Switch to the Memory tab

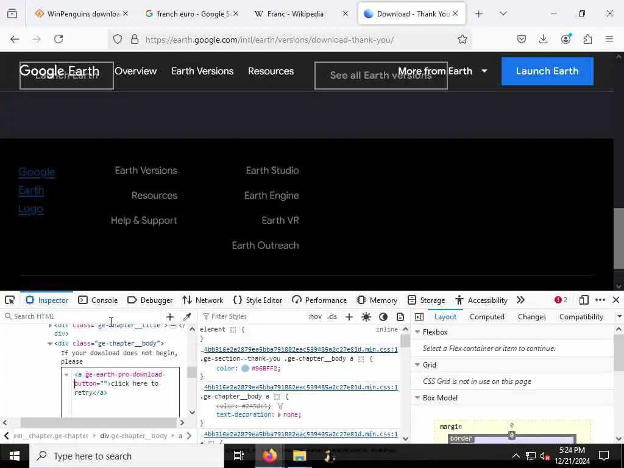coord(377,300)
